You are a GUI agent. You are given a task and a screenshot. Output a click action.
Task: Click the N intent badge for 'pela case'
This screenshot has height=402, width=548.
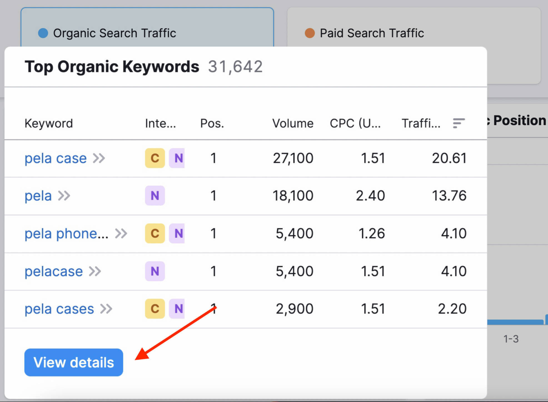[x=177, y=158]
